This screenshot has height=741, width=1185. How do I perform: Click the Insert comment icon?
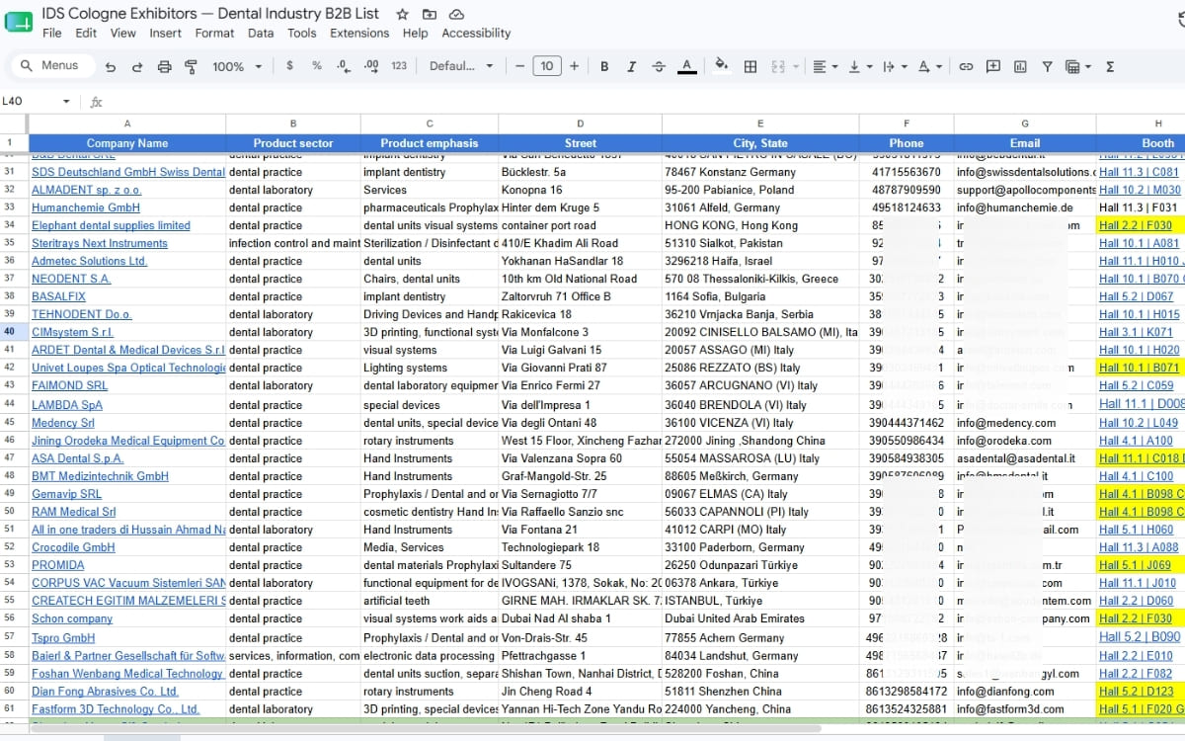(x=993, y=66)
